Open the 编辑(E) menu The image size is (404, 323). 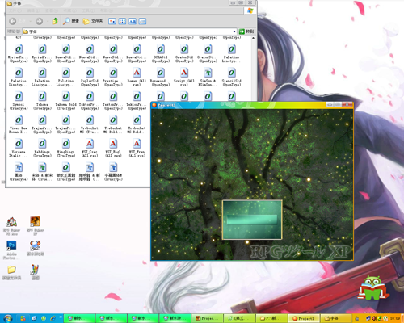pos(33,10)
